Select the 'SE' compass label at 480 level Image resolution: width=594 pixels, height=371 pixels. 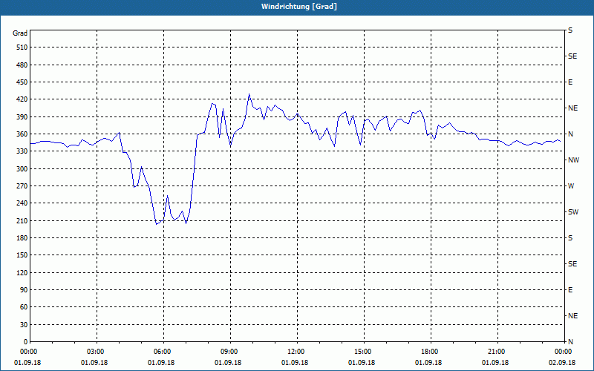pos(572,56)
